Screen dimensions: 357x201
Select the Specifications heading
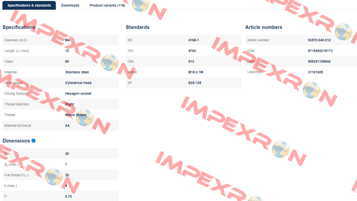click(19, 27)
